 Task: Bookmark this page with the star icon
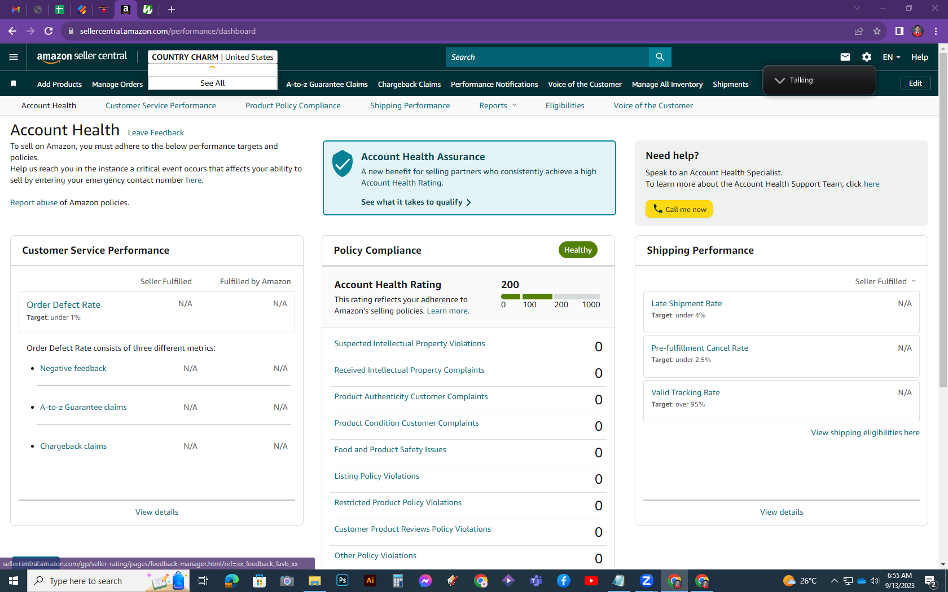tap(877, 31)
